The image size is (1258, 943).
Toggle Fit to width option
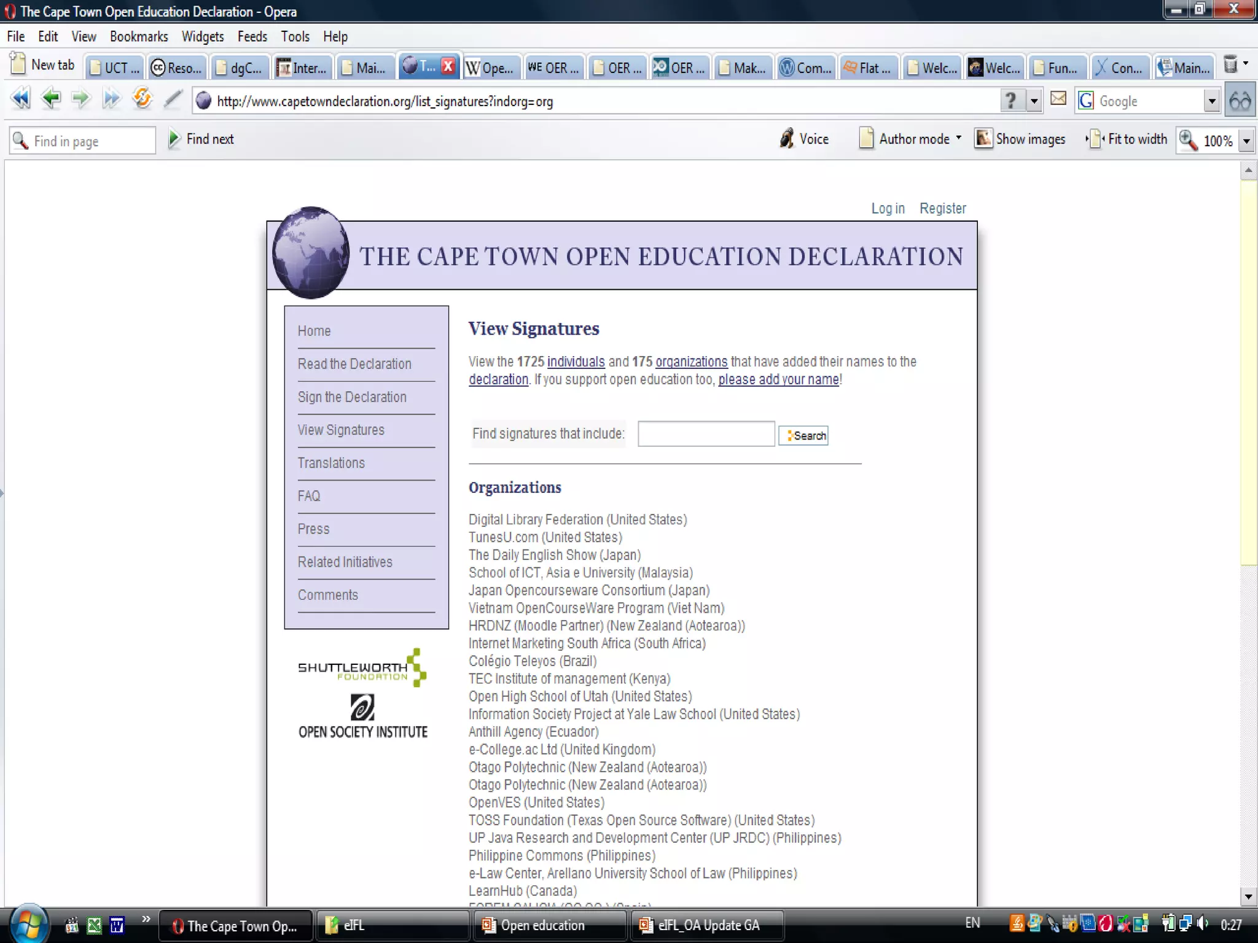tap(1127, 139)
